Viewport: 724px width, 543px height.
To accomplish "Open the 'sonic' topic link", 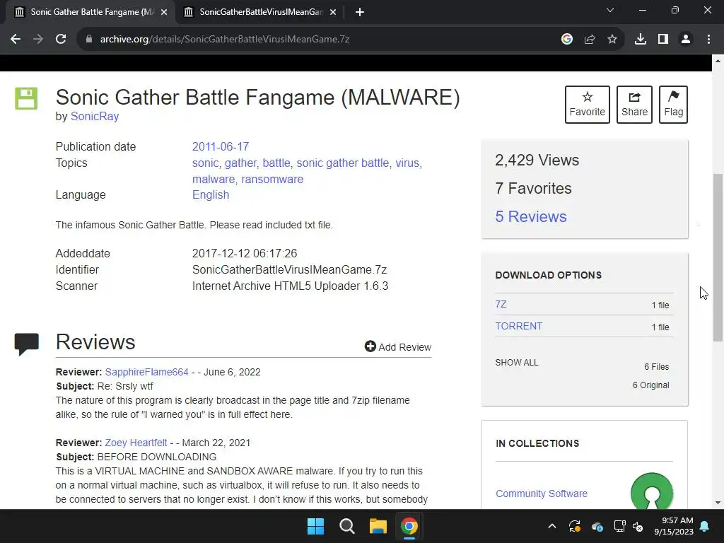I will coord(205,163).
